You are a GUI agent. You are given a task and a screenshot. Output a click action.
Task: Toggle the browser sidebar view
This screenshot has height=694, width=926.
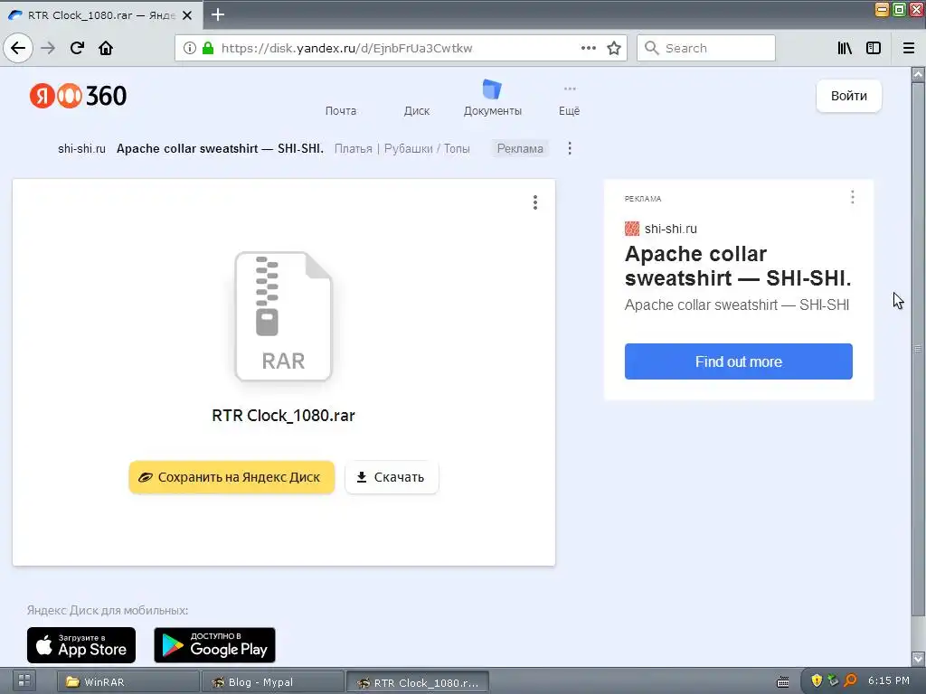874,49
